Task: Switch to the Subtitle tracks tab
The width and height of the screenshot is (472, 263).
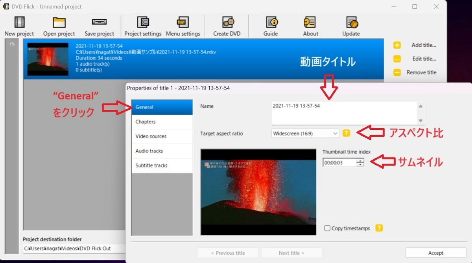Action: [162, 166]
